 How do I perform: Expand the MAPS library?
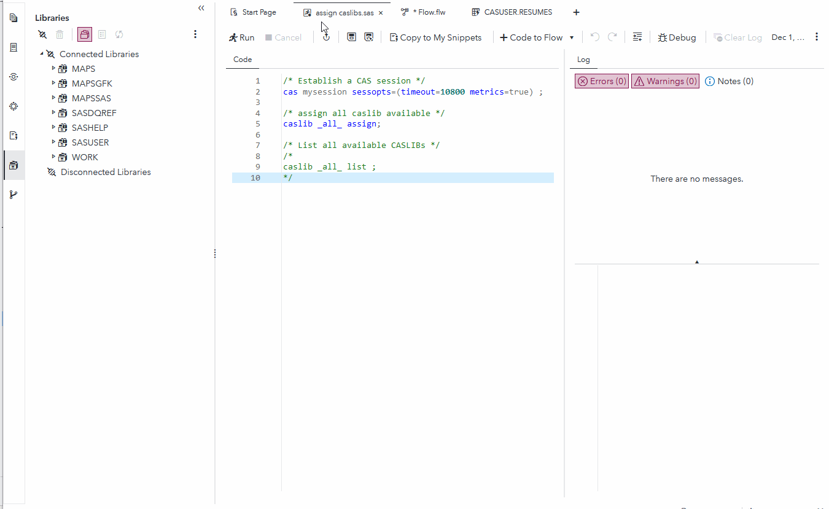pyautogui.click(x=53, y=68)
